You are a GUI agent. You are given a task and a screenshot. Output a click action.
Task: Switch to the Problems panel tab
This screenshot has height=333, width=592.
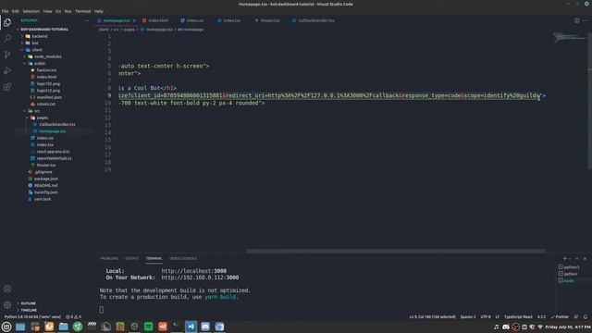(109, 259)
